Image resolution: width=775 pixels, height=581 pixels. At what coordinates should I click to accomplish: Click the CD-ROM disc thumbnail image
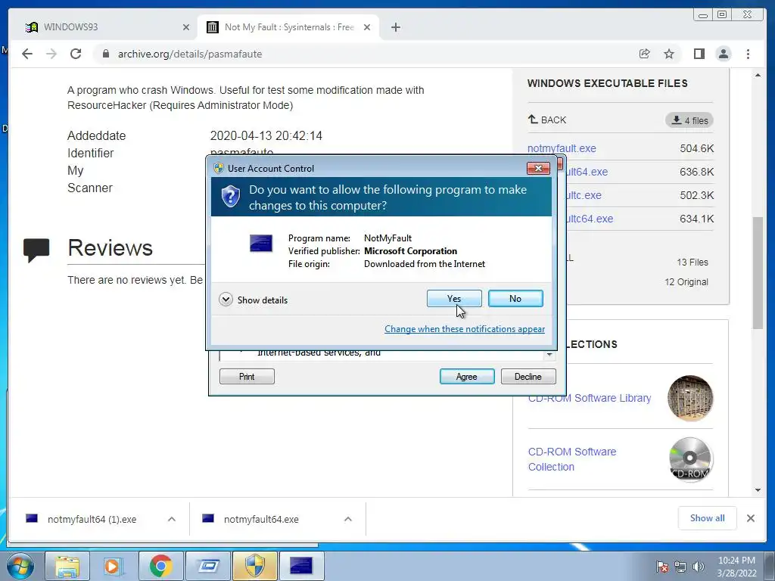click(x=690, y=459)
